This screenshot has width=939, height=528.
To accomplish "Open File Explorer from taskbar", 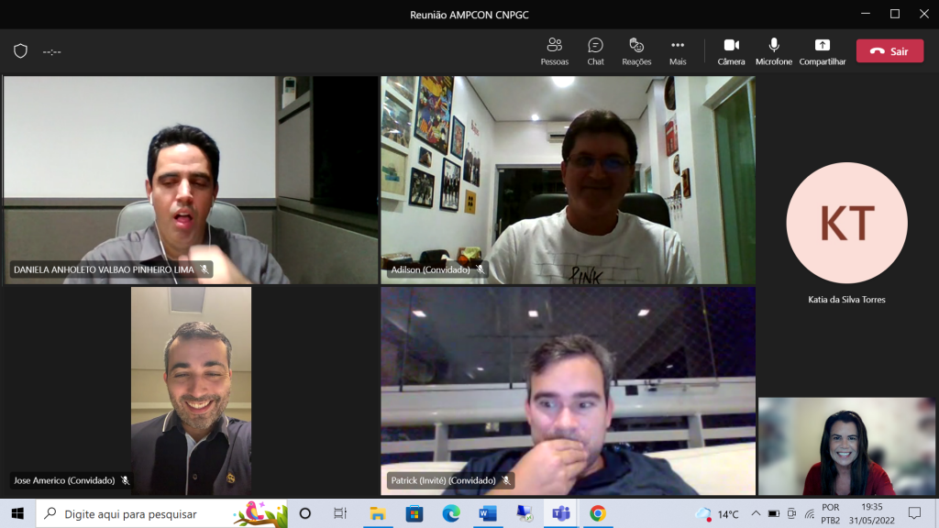I will (x=377, y=513).
